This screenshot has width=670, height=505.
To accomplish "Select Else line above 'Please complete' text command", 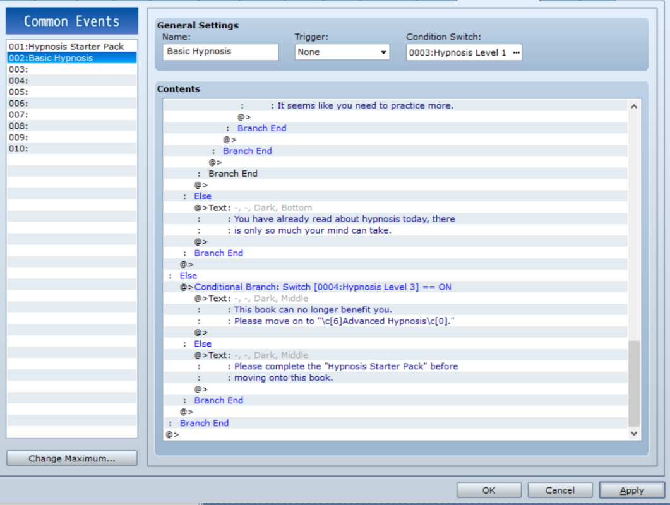I will [396, 343].
